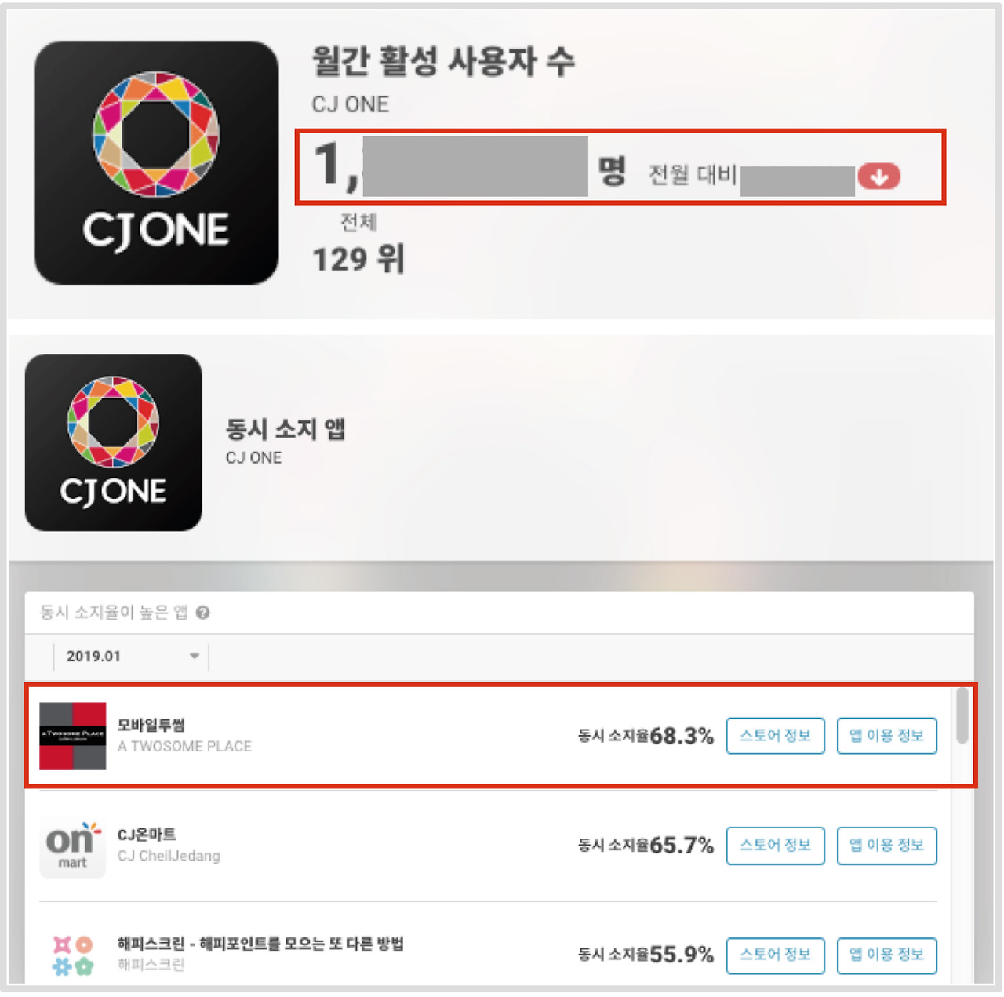Click the CJ온마트 on mart icon
This screenshot has width=1004, height=997.
pyautogui.click(x=73, y=846)
